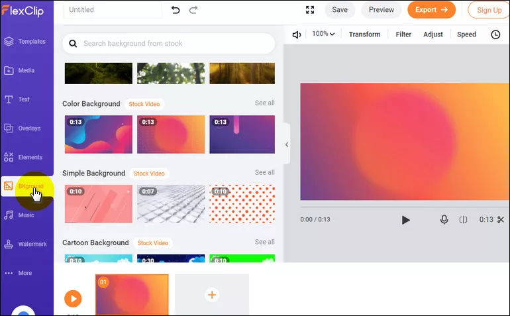Screen dimensions: 510x316
Task: Click the Untitled project name field
Action: point(113,10)
